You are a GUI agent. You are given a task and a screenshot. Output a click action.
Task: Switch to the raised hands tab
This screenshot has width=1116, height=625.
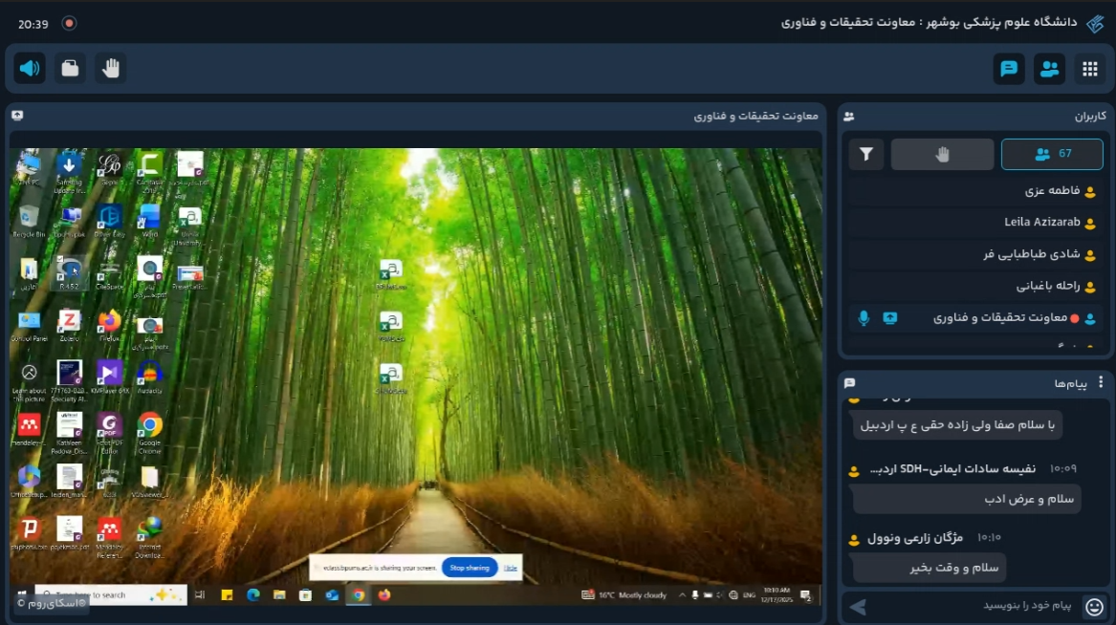pos(942,154)
